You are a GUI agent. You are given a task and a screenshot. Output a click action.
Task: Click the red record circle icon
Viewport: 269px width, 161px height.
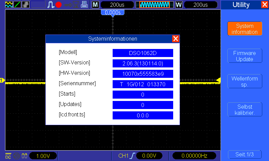59,5
